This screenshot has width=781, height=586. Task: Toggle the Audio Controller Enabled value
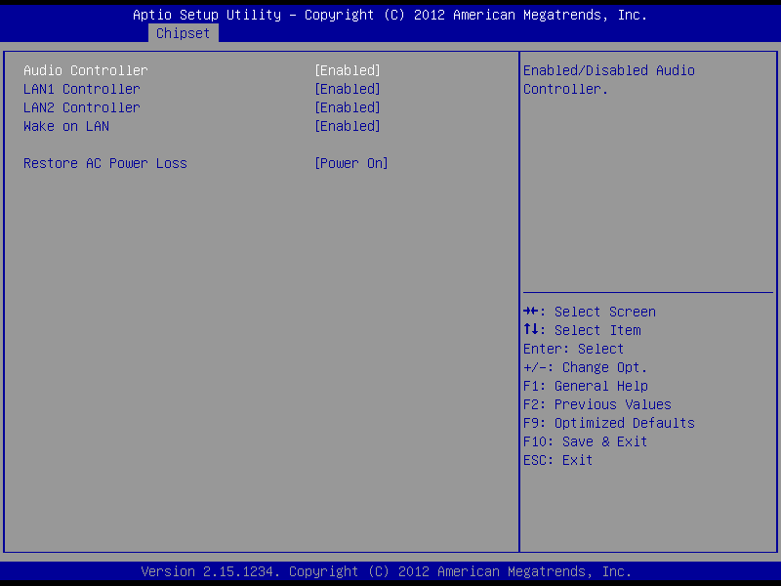pyautogui.click(x=347, y=70)
